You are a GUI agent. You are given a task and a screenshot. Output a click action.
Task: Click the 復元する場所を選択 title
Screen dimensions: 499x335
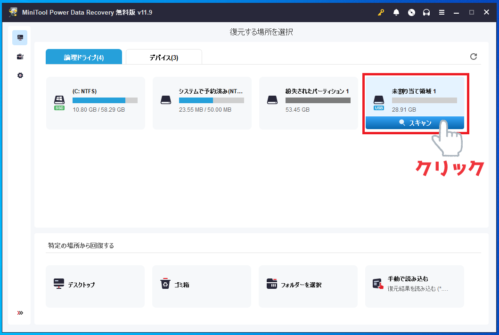(x=261, y=32)
